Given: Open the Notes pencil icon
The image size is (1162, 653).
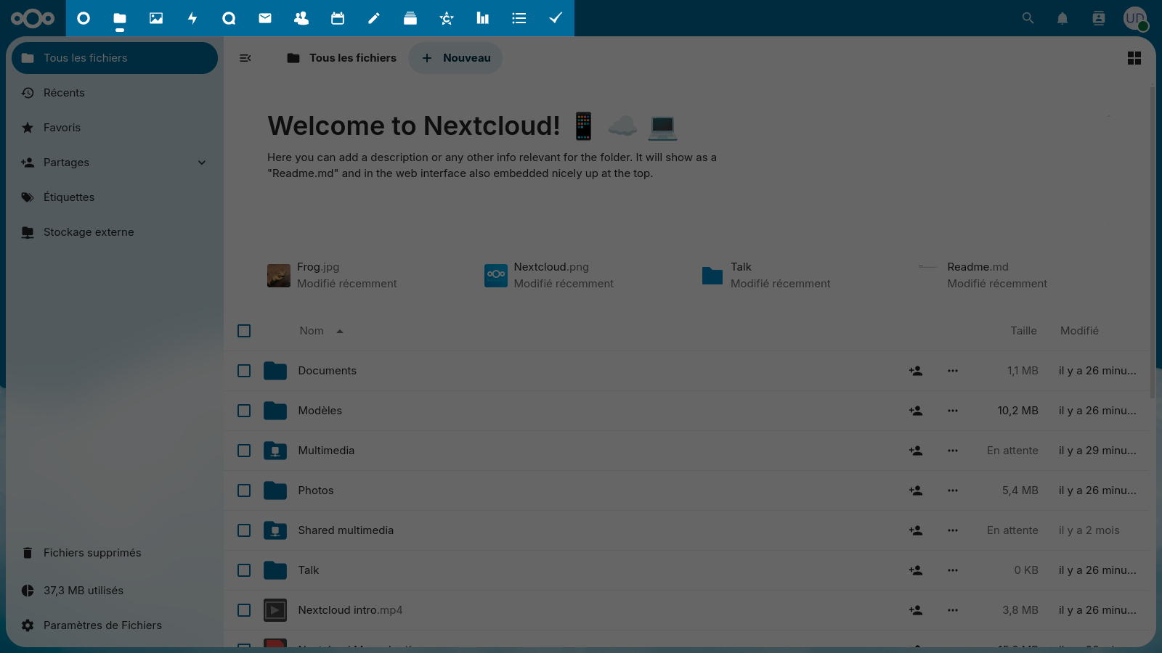Looking at the screenshot, I should (x=374, y=18).
